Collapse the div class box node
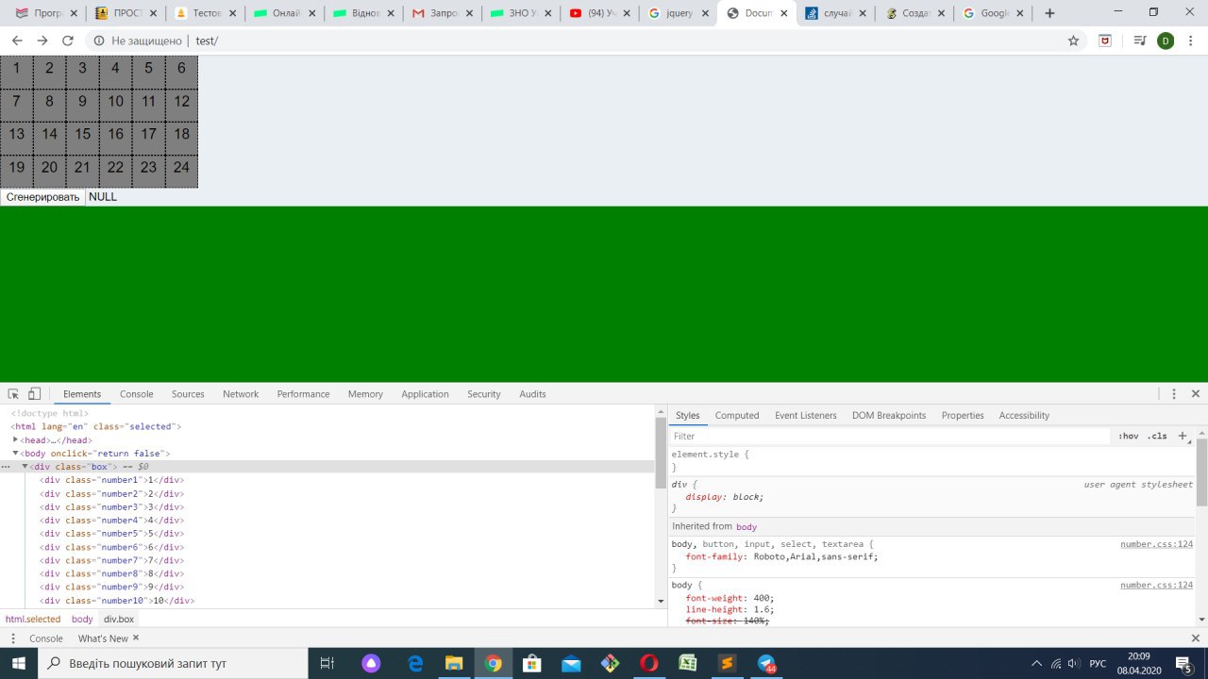Image resolution: width=1208 pixels, height=679 pixels. point(25,466)
